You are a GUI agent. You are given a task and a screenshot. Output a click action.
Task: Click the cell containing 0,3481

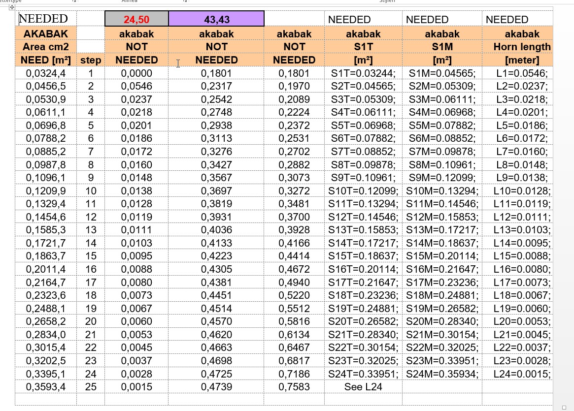(294, 204)
